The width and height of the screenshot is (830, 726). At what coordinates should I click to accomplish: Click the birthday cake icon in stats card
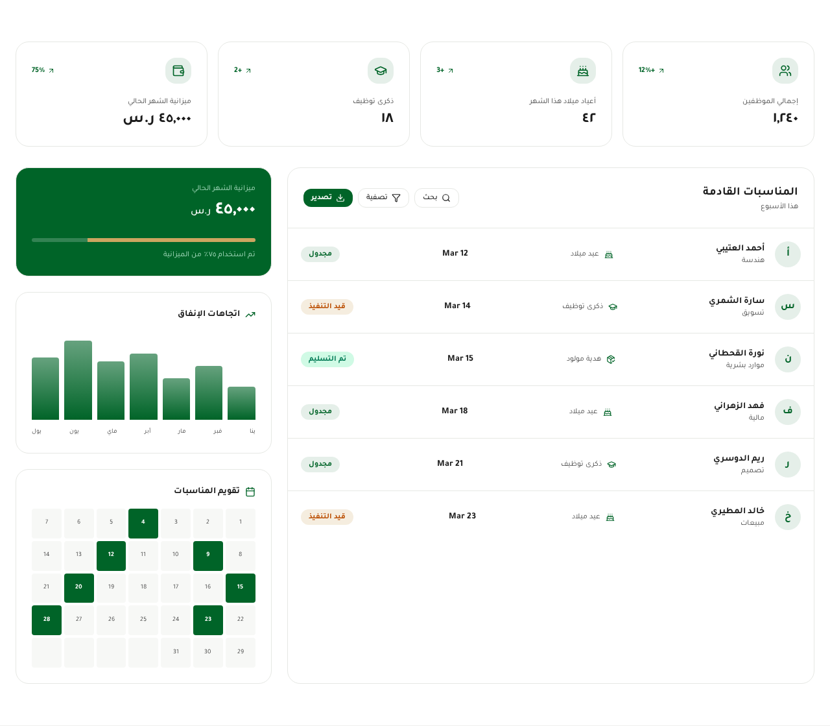(583, 71)
